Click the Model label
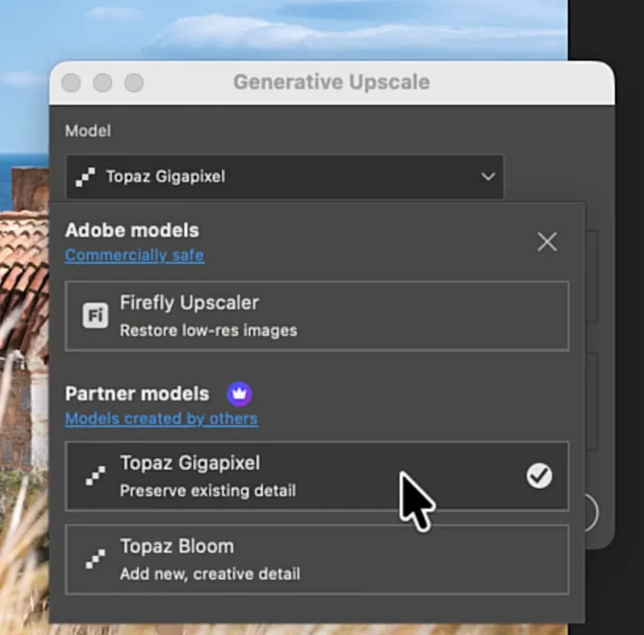 [x=88, y=131]
